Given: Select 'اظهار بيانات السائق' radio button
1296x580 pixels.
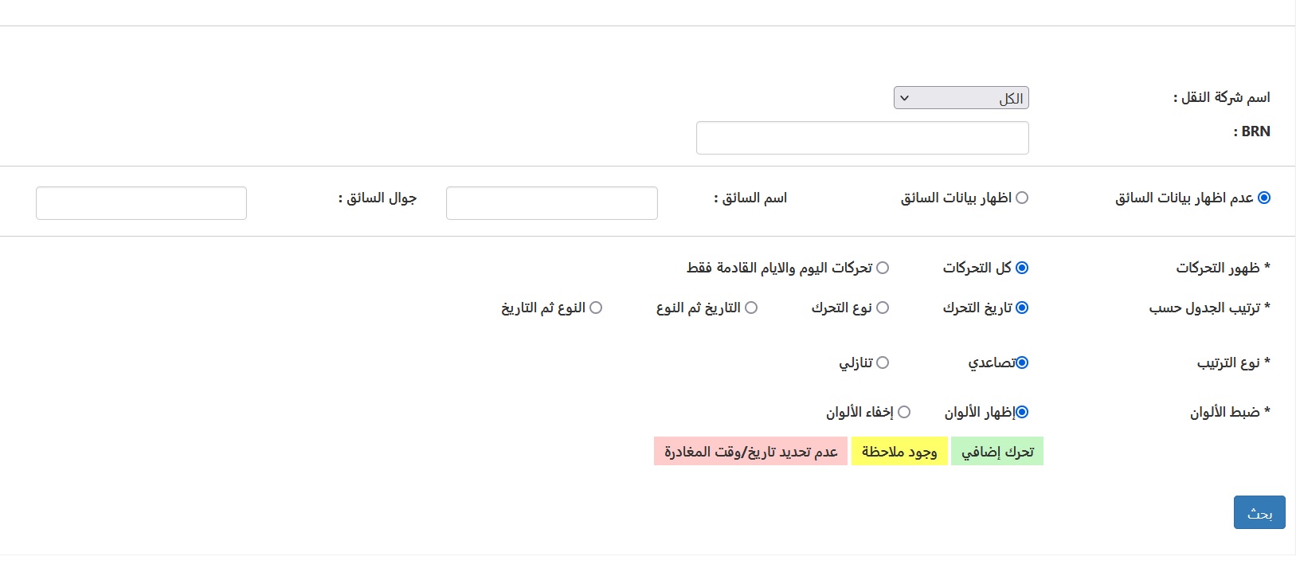Looking at the screenshot, I should 1022,198.
